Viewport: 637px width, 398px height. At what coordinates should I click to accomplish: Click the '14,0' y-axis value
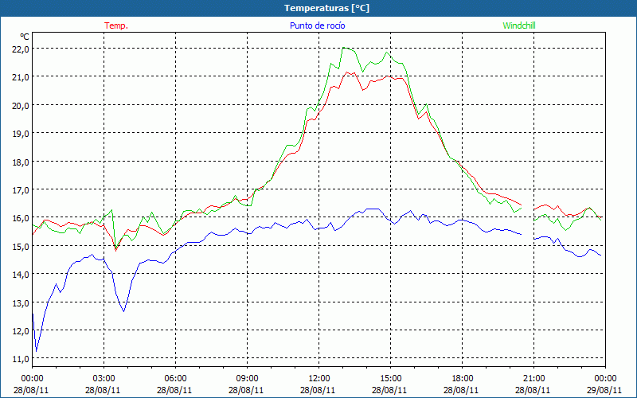21,275
